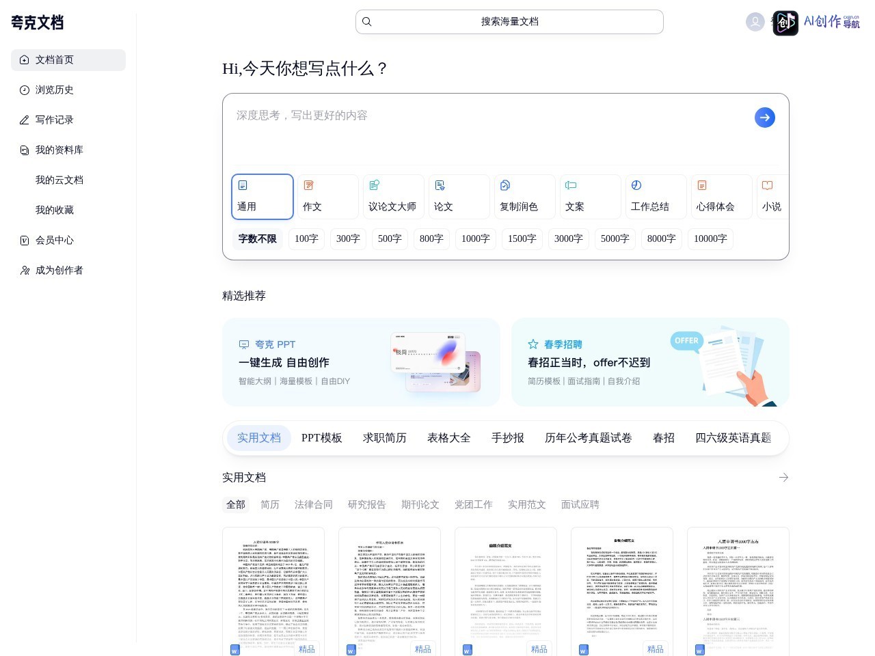The image size is (875, 656).
Task: Filter documents by 期刊论文
Action: click(420, 505)
